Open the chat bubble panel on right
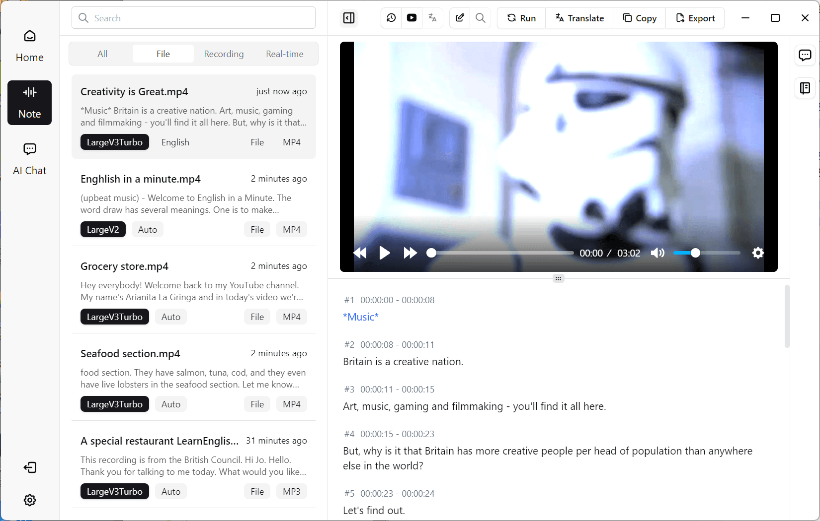Viewport: 820px width, 521px height. click(805, 55)
